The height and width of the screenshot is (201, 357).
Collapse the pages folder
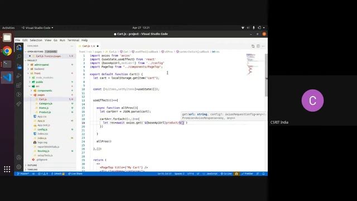point(41,95)
